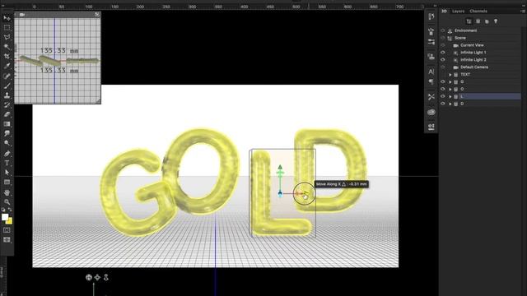
Task: Select the Gradient tool
Action: tap(7, 124)
